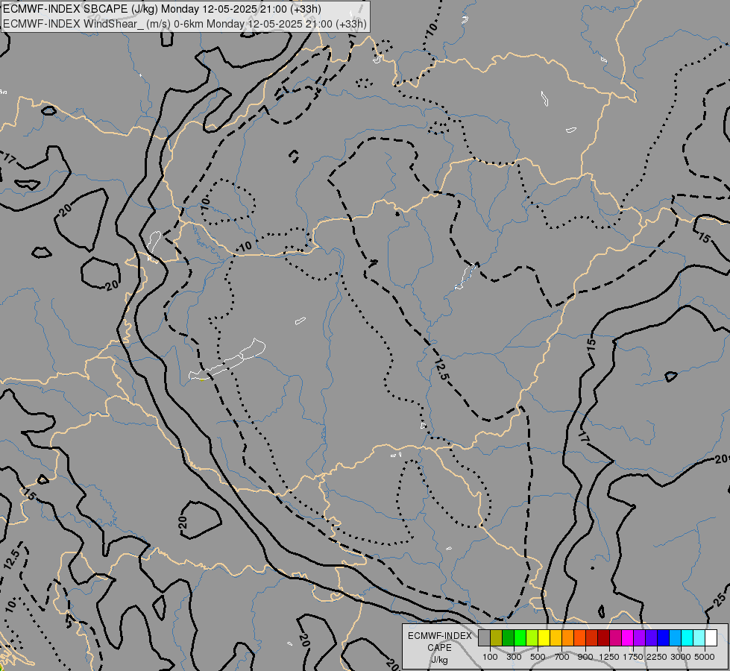Click the white Lake Balaton outline on map
The image size is (730, 671).
point(227,360)
